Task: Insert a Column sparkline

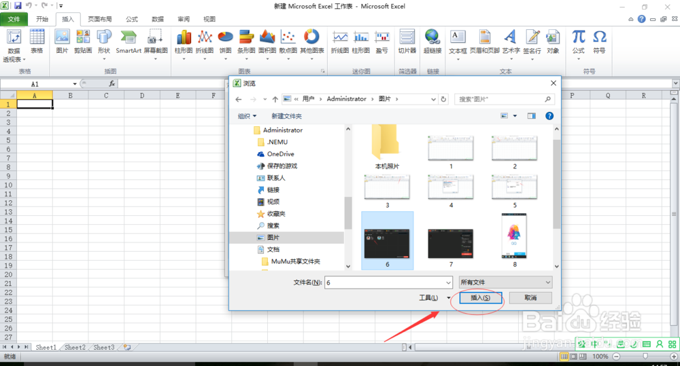Action: [x=361, y=41]
